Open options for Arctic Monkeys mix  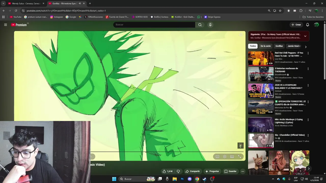pyautogui.click(x=308, y=120)
